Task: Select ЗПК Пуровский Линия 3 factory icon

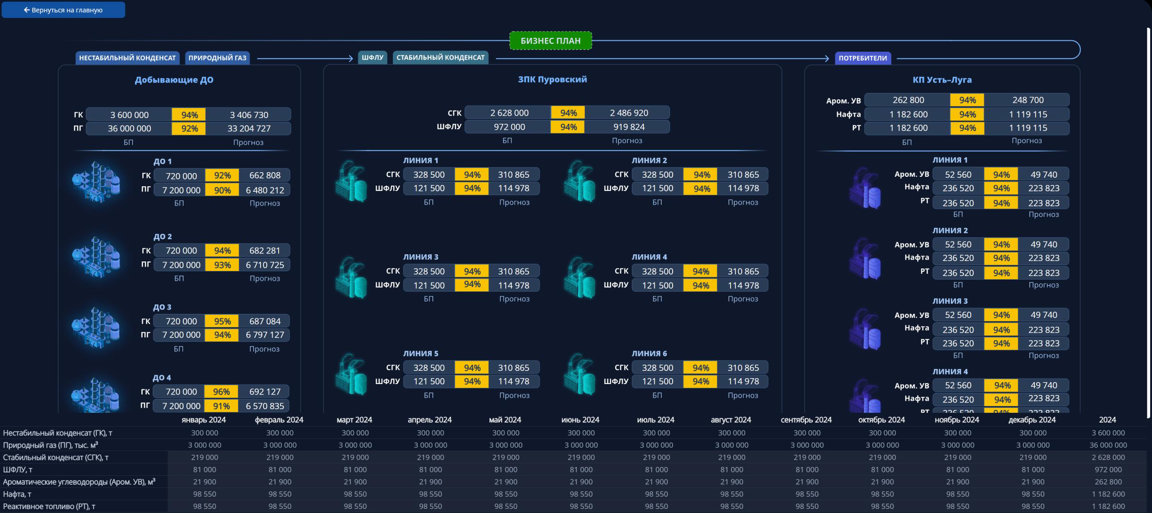Action: point(351,277)
